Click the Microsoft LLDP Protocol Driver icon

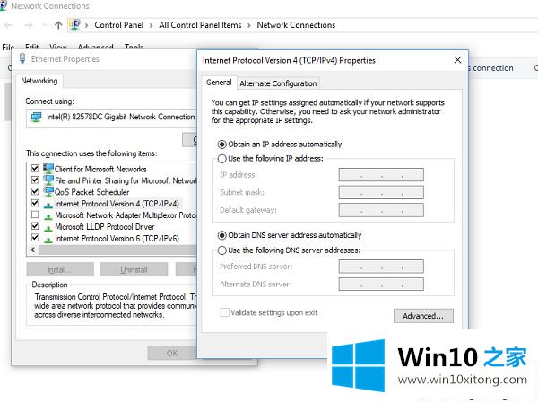(x=48, y=227)
